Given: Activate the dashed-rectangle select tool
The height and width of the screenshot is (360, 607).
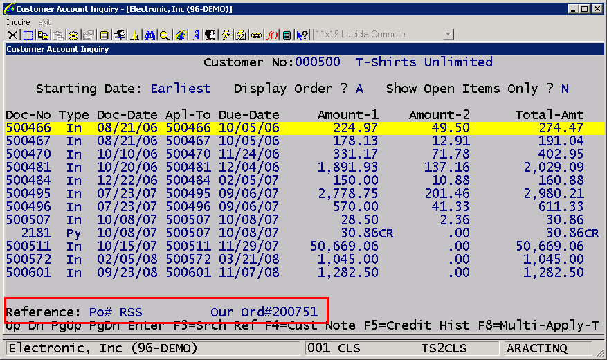Looking at the screenshot, I should tap(28, 35).
